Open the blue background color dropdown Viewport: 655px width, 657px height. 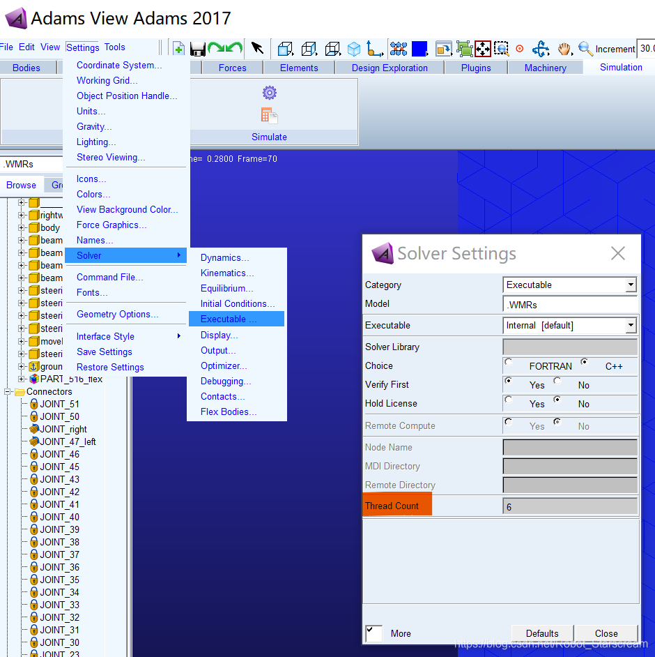(419, 49)
